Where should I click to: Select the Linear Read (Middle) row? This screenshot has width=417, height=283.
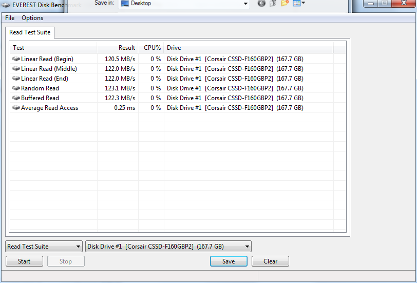pyautogui.click(x=178, y=69)
